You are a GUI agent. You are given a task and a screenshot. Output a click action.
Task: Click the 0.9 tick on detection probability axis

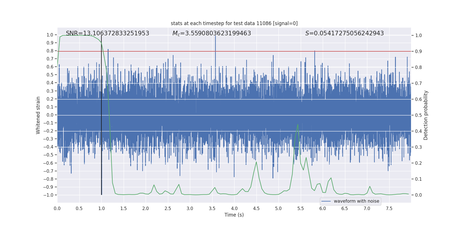pos(418,51)
